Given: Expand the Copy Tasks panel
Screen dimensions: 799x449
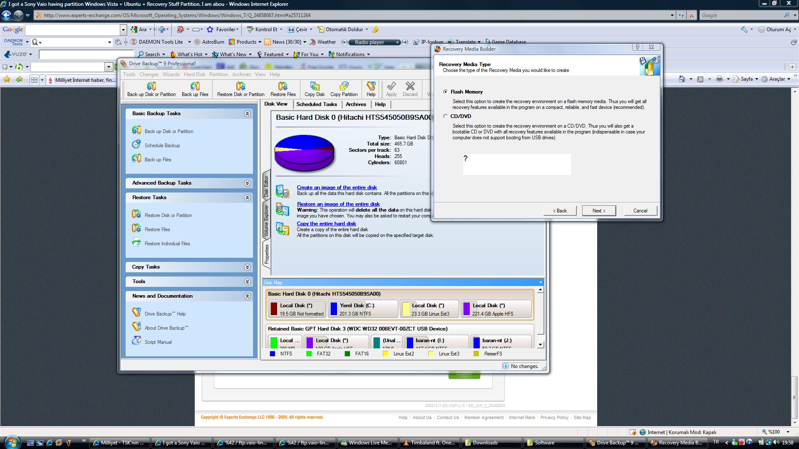Looking at the screenshot, I should tap(248, 267).
